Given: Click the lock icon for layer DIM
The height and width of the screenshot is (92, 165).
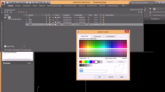Looking at the screenshot, I should pos(53,20).
